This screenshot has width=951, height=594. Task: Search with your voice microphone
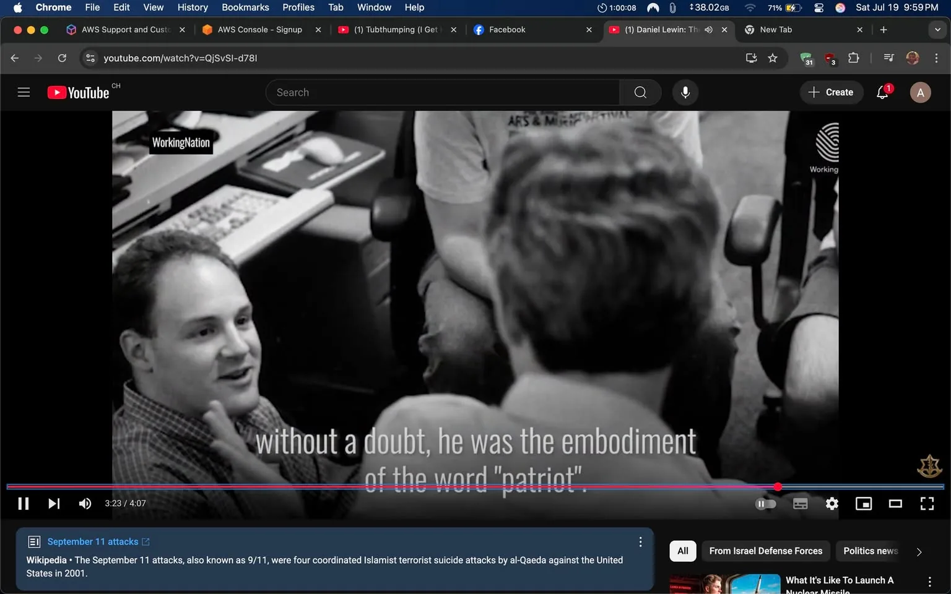point(685,92)
